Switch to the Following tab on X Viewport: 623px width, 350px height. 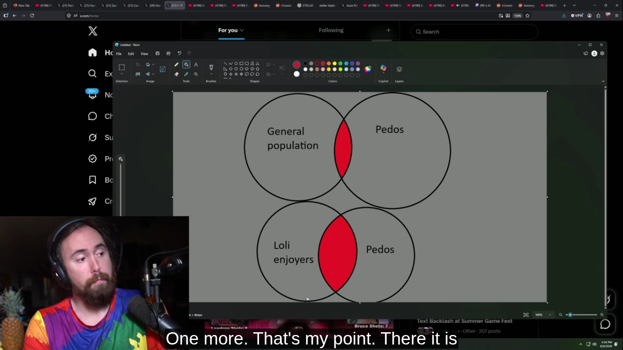click(x=331, y=31)
